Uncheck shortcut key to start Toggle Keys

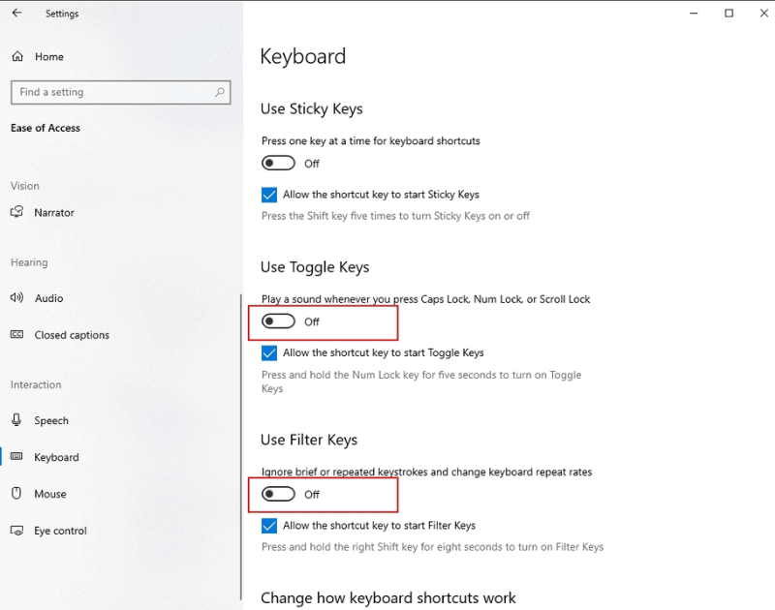pos(269,353)
